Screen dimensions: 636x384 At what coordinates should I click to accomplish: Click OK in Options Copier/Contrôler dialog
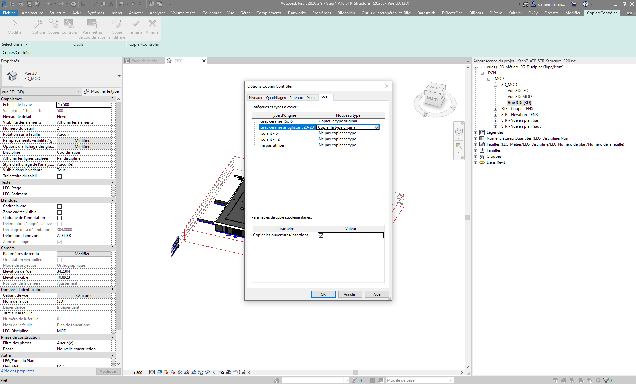pyautogui.click(x=323, y=294)
